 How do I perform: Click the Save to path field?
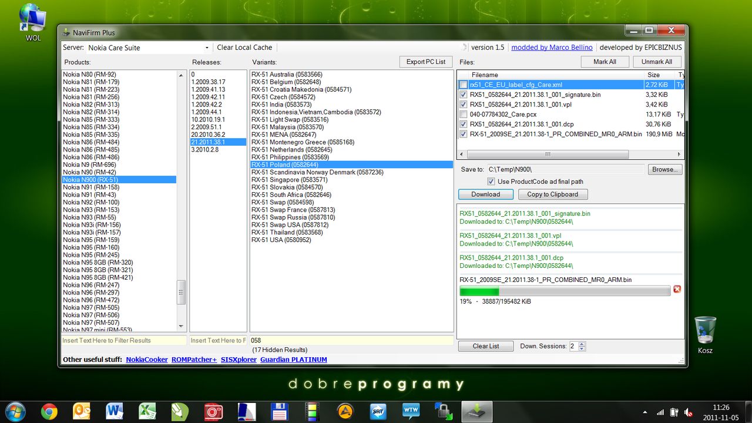pos(566,169)
